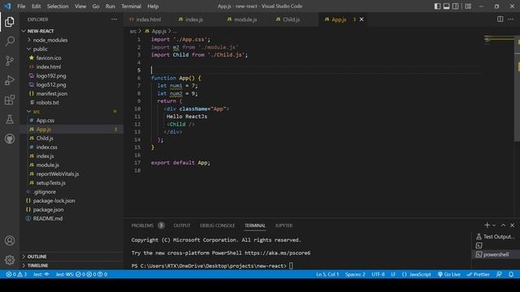This screenshot has height=292, width=520.
Task: Switch to index.html editor tab
Action: tap(148, 19)
